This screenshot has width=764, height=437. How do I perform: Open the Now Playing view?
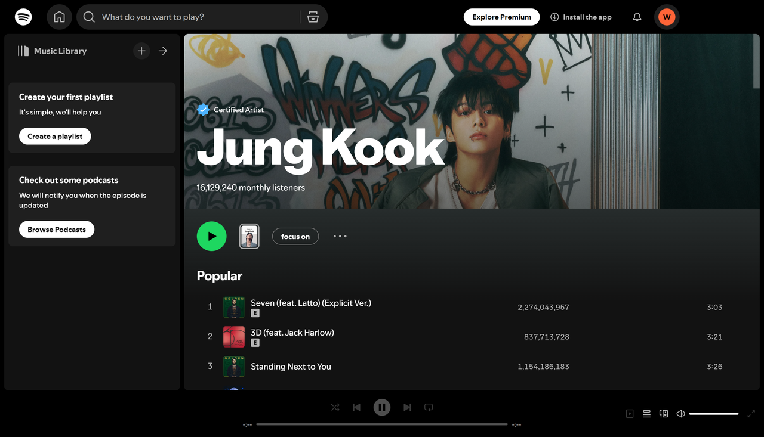click(x=629, y=413)
